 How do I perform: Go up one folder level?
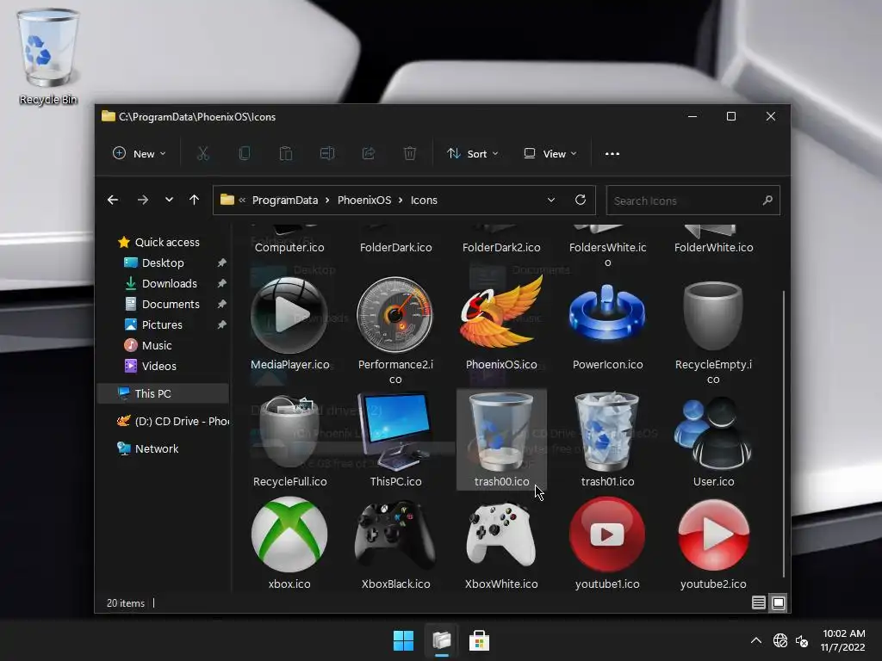pos(194,200)
